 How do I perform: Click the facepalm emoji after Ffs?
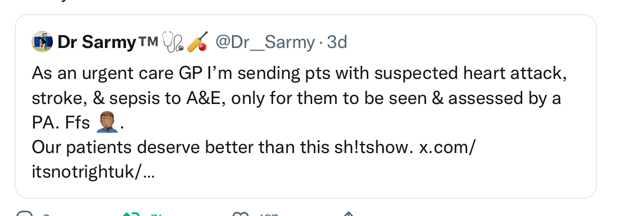107,122
